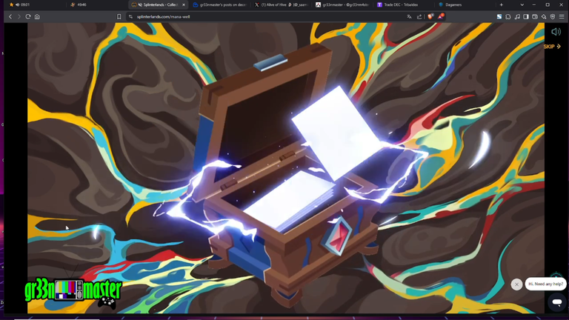569x320 pixels.
Task: Switch to gr33nmaster's posts tab
Action: tap(220, 4)
